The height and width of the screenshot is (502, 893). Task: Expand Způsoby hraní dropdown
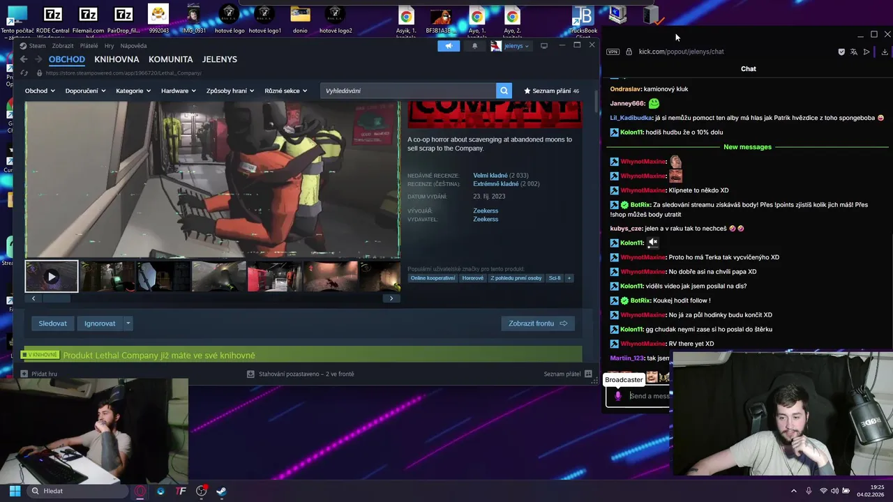pos(230,91)
